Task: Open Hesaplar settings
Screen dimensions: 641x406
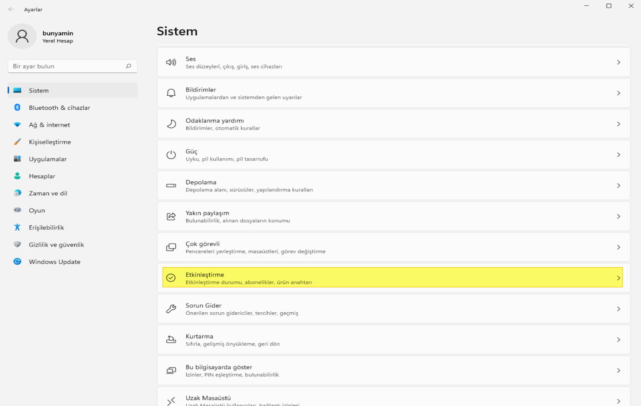Action: tap(73, 176)
